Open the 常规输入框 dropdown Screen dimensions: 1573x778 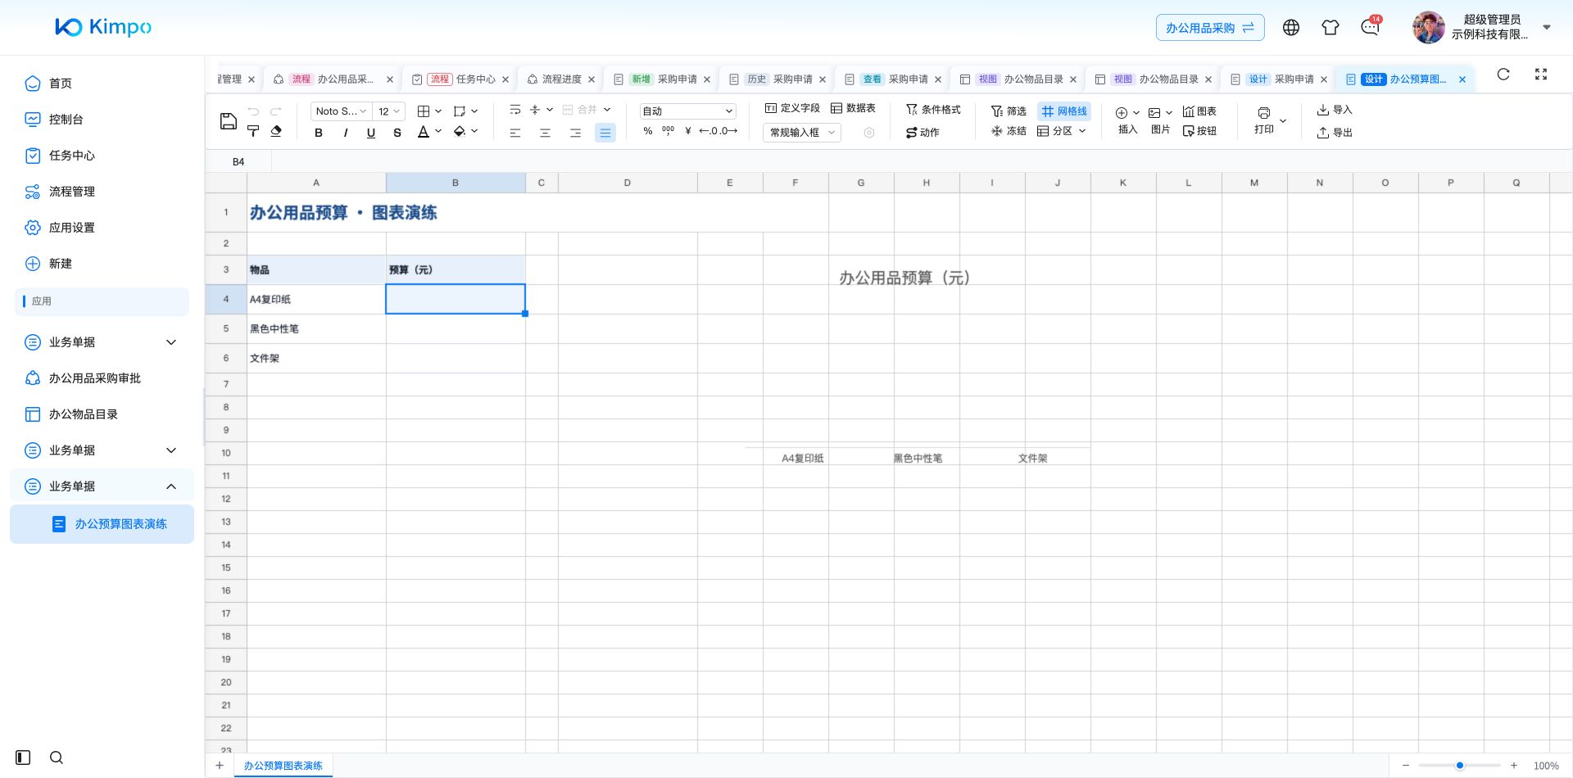pos(802,133)
